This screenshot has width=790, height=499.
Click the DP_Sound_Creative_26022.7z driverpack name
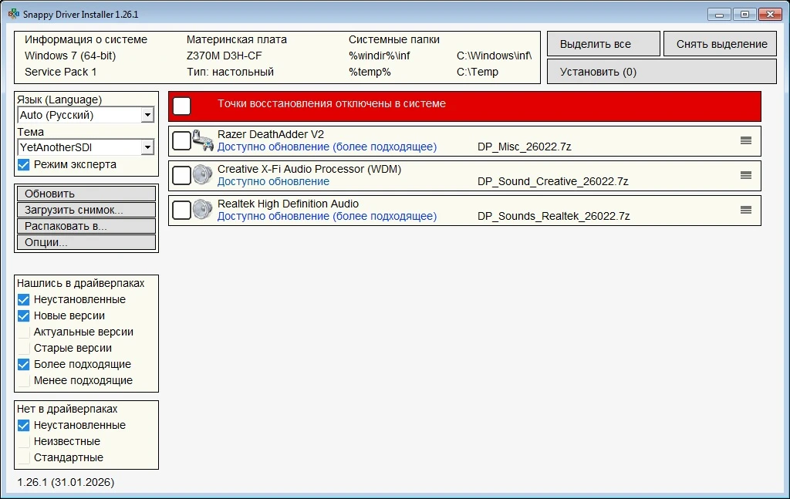pyautogui.click(x=552, y=181)
